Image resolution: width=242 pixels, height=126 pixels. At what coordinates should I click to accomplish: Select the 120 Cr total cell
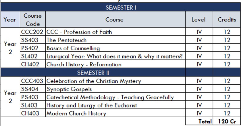tap(227, 121)
